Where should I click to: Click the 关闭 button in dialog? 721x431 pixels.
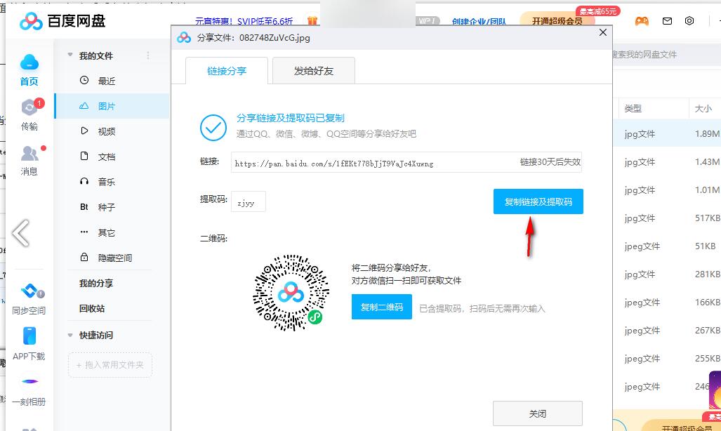(x=537, y=413)
